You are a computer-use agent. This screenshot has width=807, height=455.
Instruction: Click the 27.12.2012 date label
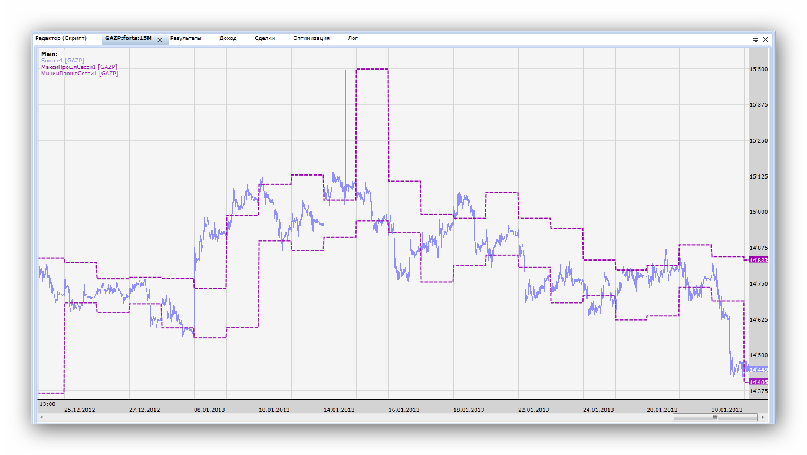click(144, 410)
